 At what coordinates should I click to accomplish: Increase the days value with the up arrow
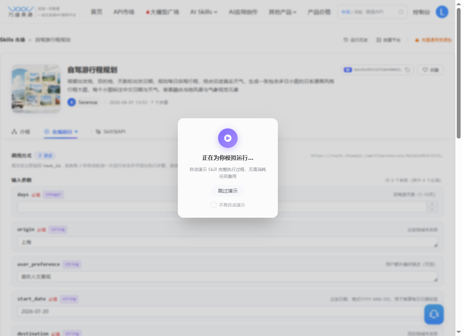point(432,204)
